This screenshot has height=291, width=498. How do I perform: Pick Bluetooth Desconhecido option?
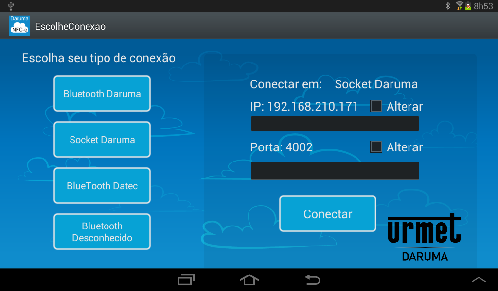[102, 232]
